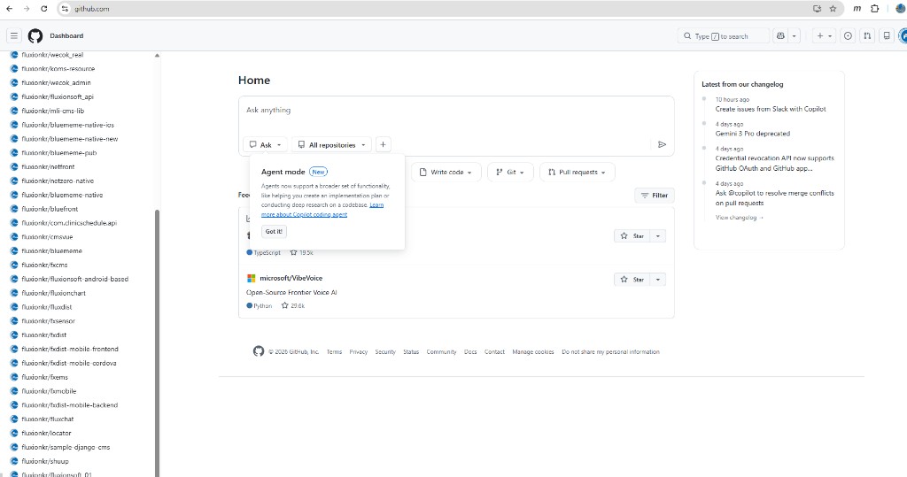Star the microsoft/VibeVoice repository

[x=632, y=280]
